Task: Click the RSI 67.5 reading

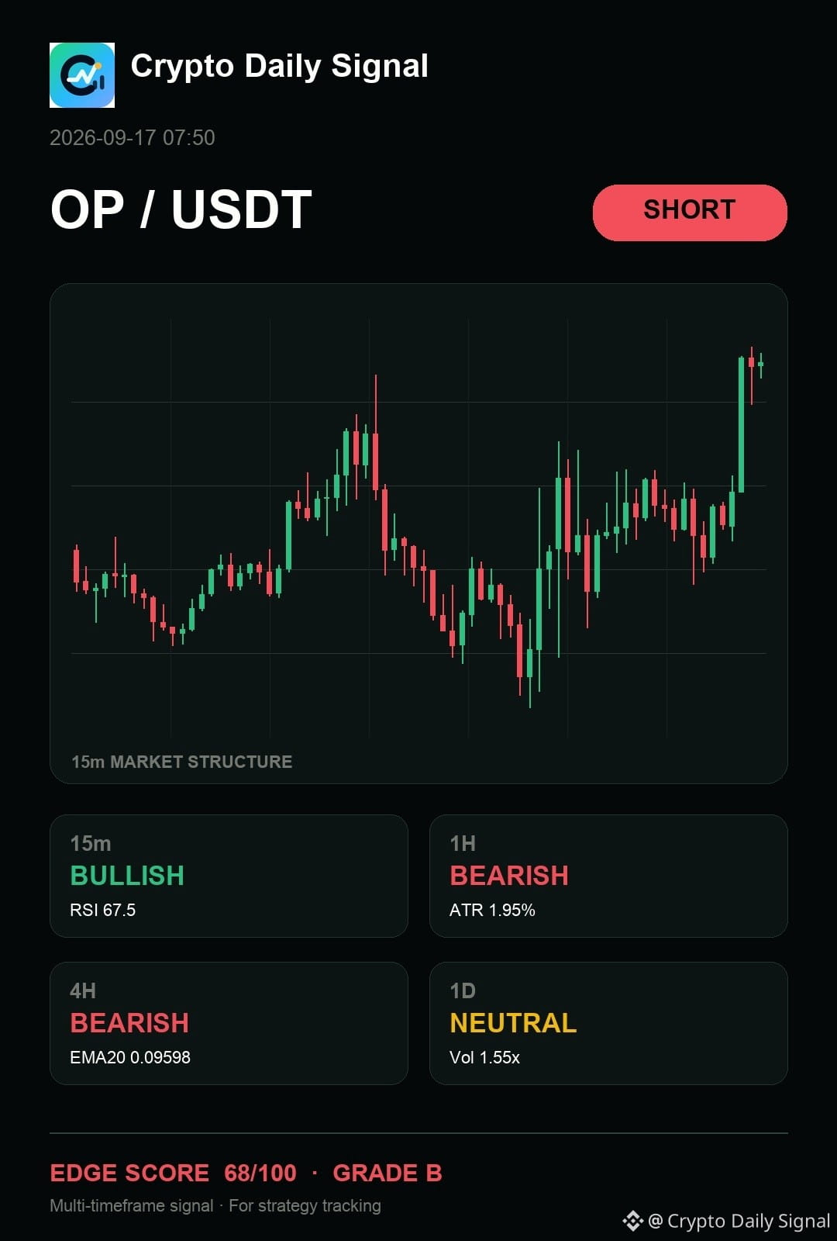Action: pos(102,910)
